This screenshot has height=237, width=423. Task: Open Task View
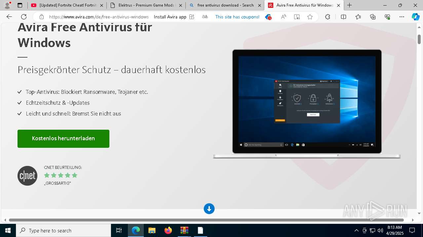click(x=119, y=230)
